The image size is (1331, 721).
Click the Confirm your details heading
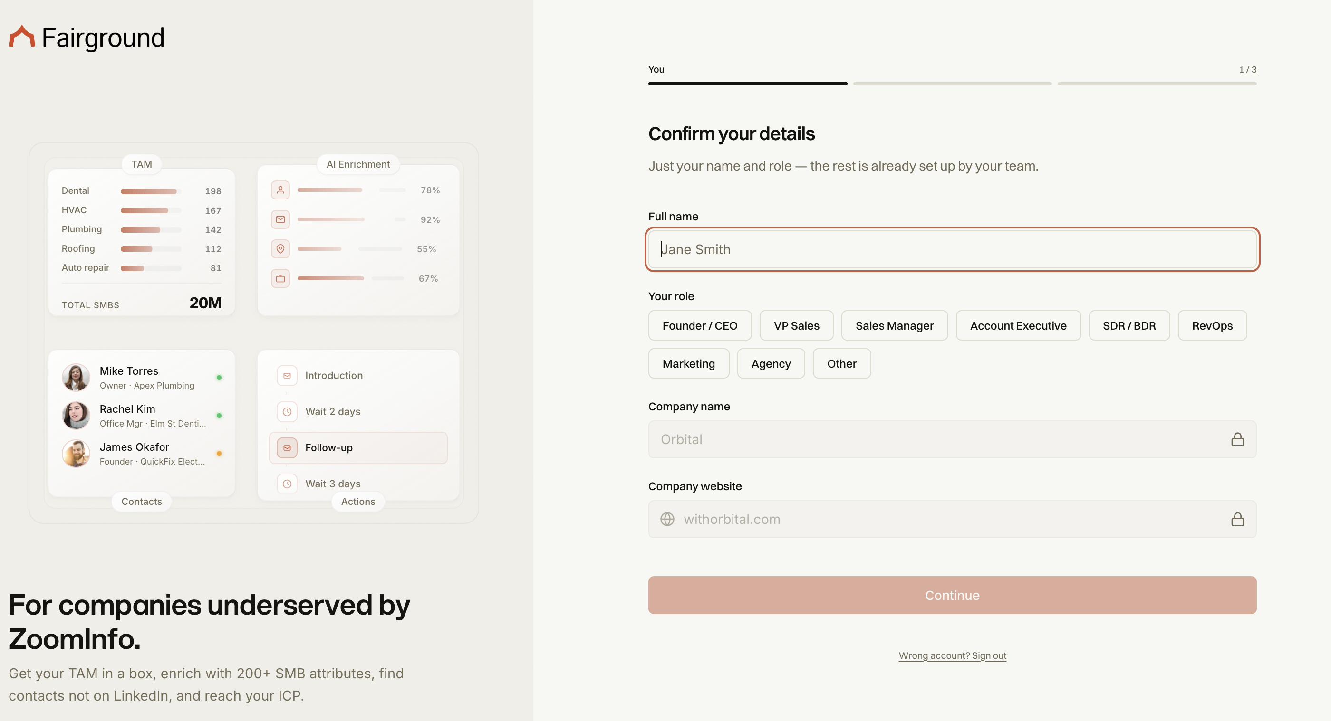click(731, 133)
